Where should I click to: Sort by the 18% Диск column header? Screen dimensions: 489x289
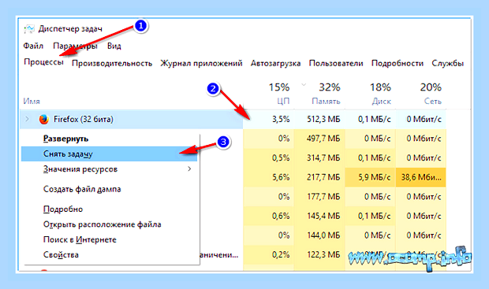tap(380, 93)
